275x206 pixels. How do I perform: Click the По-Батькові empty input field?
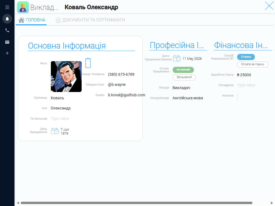click(60, 119)
